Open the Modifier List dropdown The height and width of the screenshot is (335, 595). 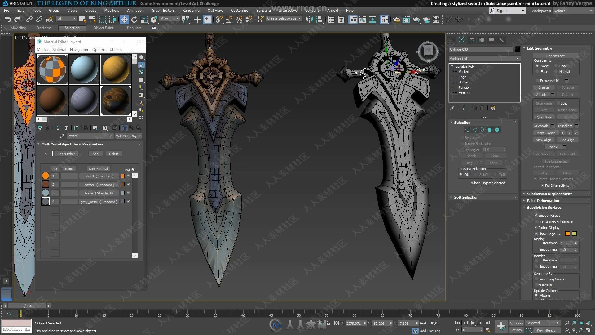(x=484, y=59)
